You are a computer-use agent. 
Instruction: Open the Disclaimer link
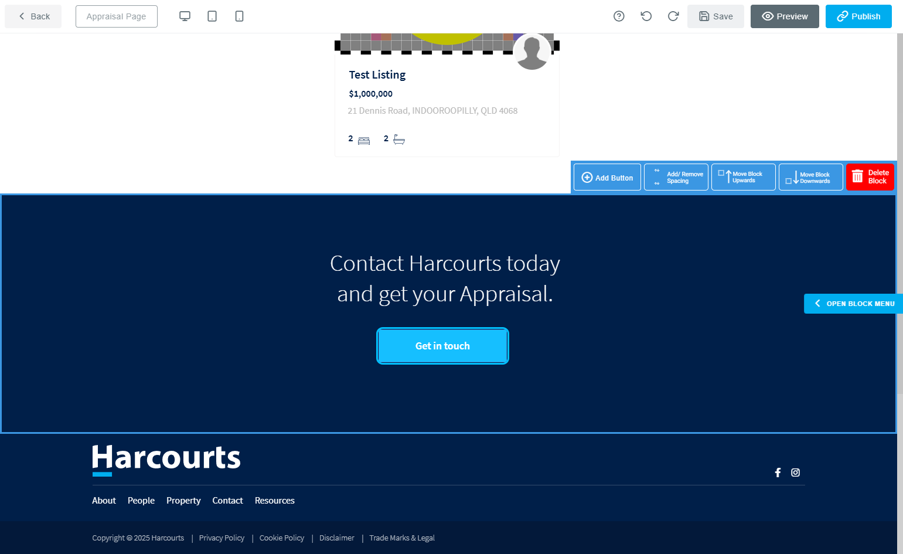pyautogui.click(x=337, y=538)
